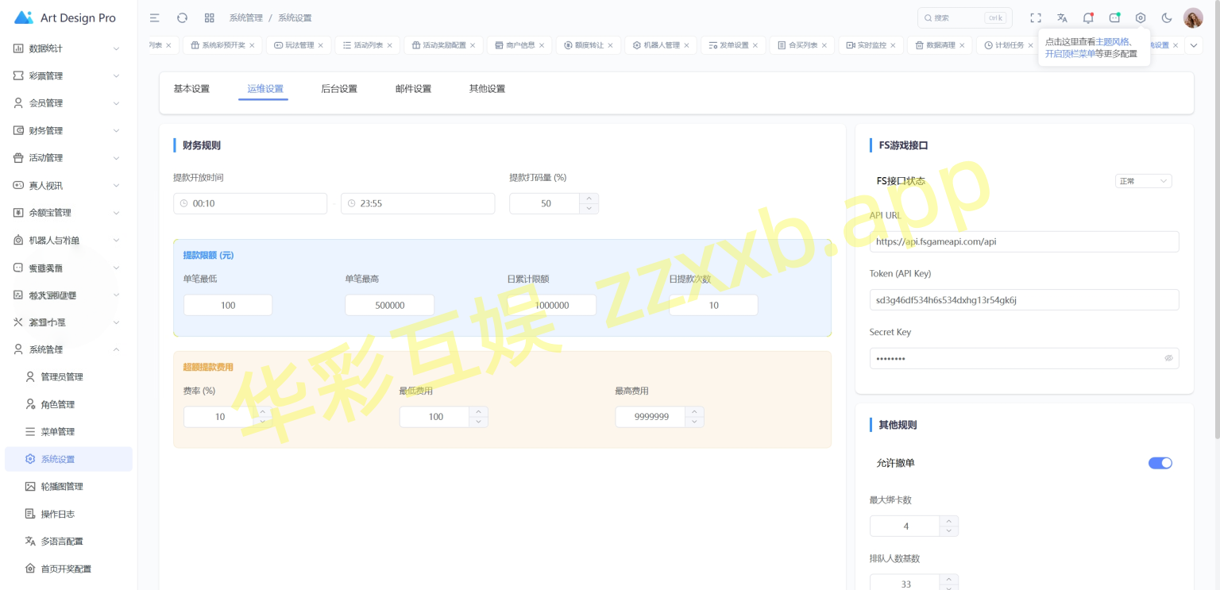Click the API URL input field
Screen dimensions: 1220x590
pyautogui.click(x=1024, y=241)
